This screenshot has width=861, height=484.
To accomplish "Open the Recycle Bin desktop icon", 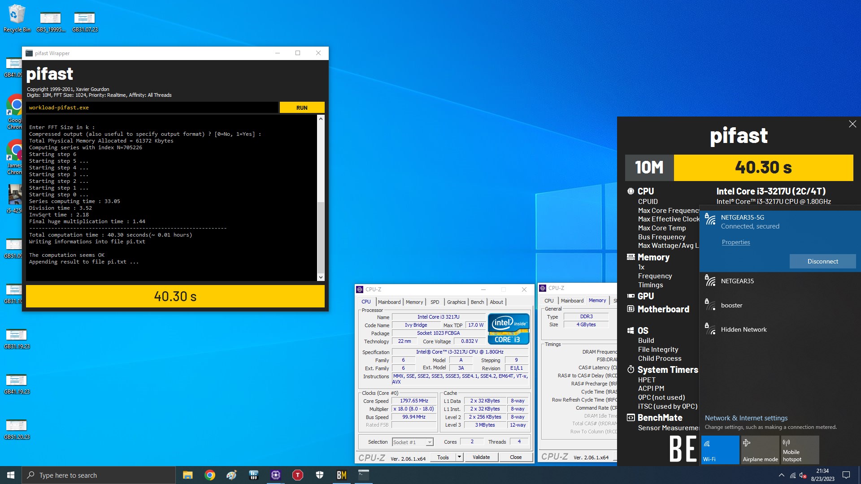I will click(x=17, y=18).
